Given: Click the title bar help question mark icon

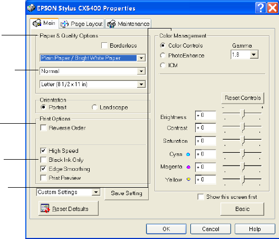Looking at the screenshot, I should tap(261, 8).
